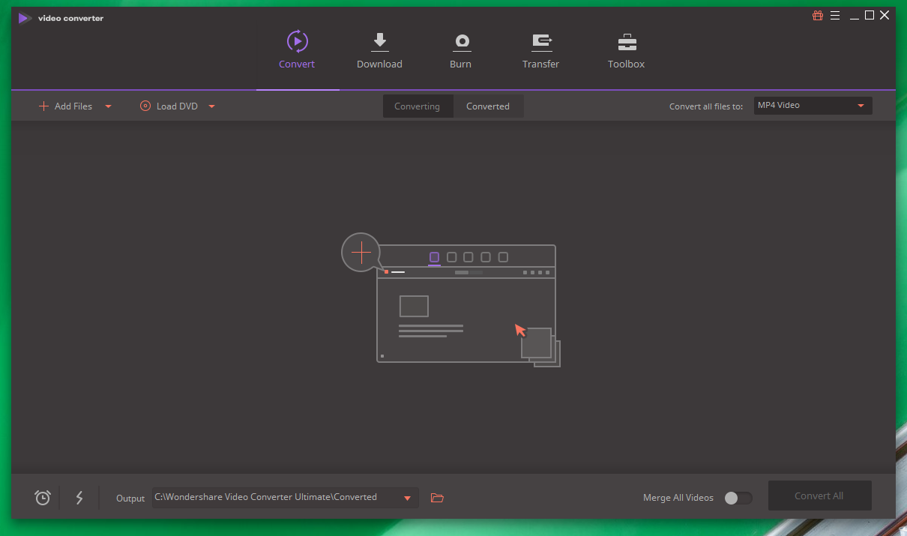This screenshot has height=536, width=907.
Task: Open the output folder icon
Action: pos(437,498)
